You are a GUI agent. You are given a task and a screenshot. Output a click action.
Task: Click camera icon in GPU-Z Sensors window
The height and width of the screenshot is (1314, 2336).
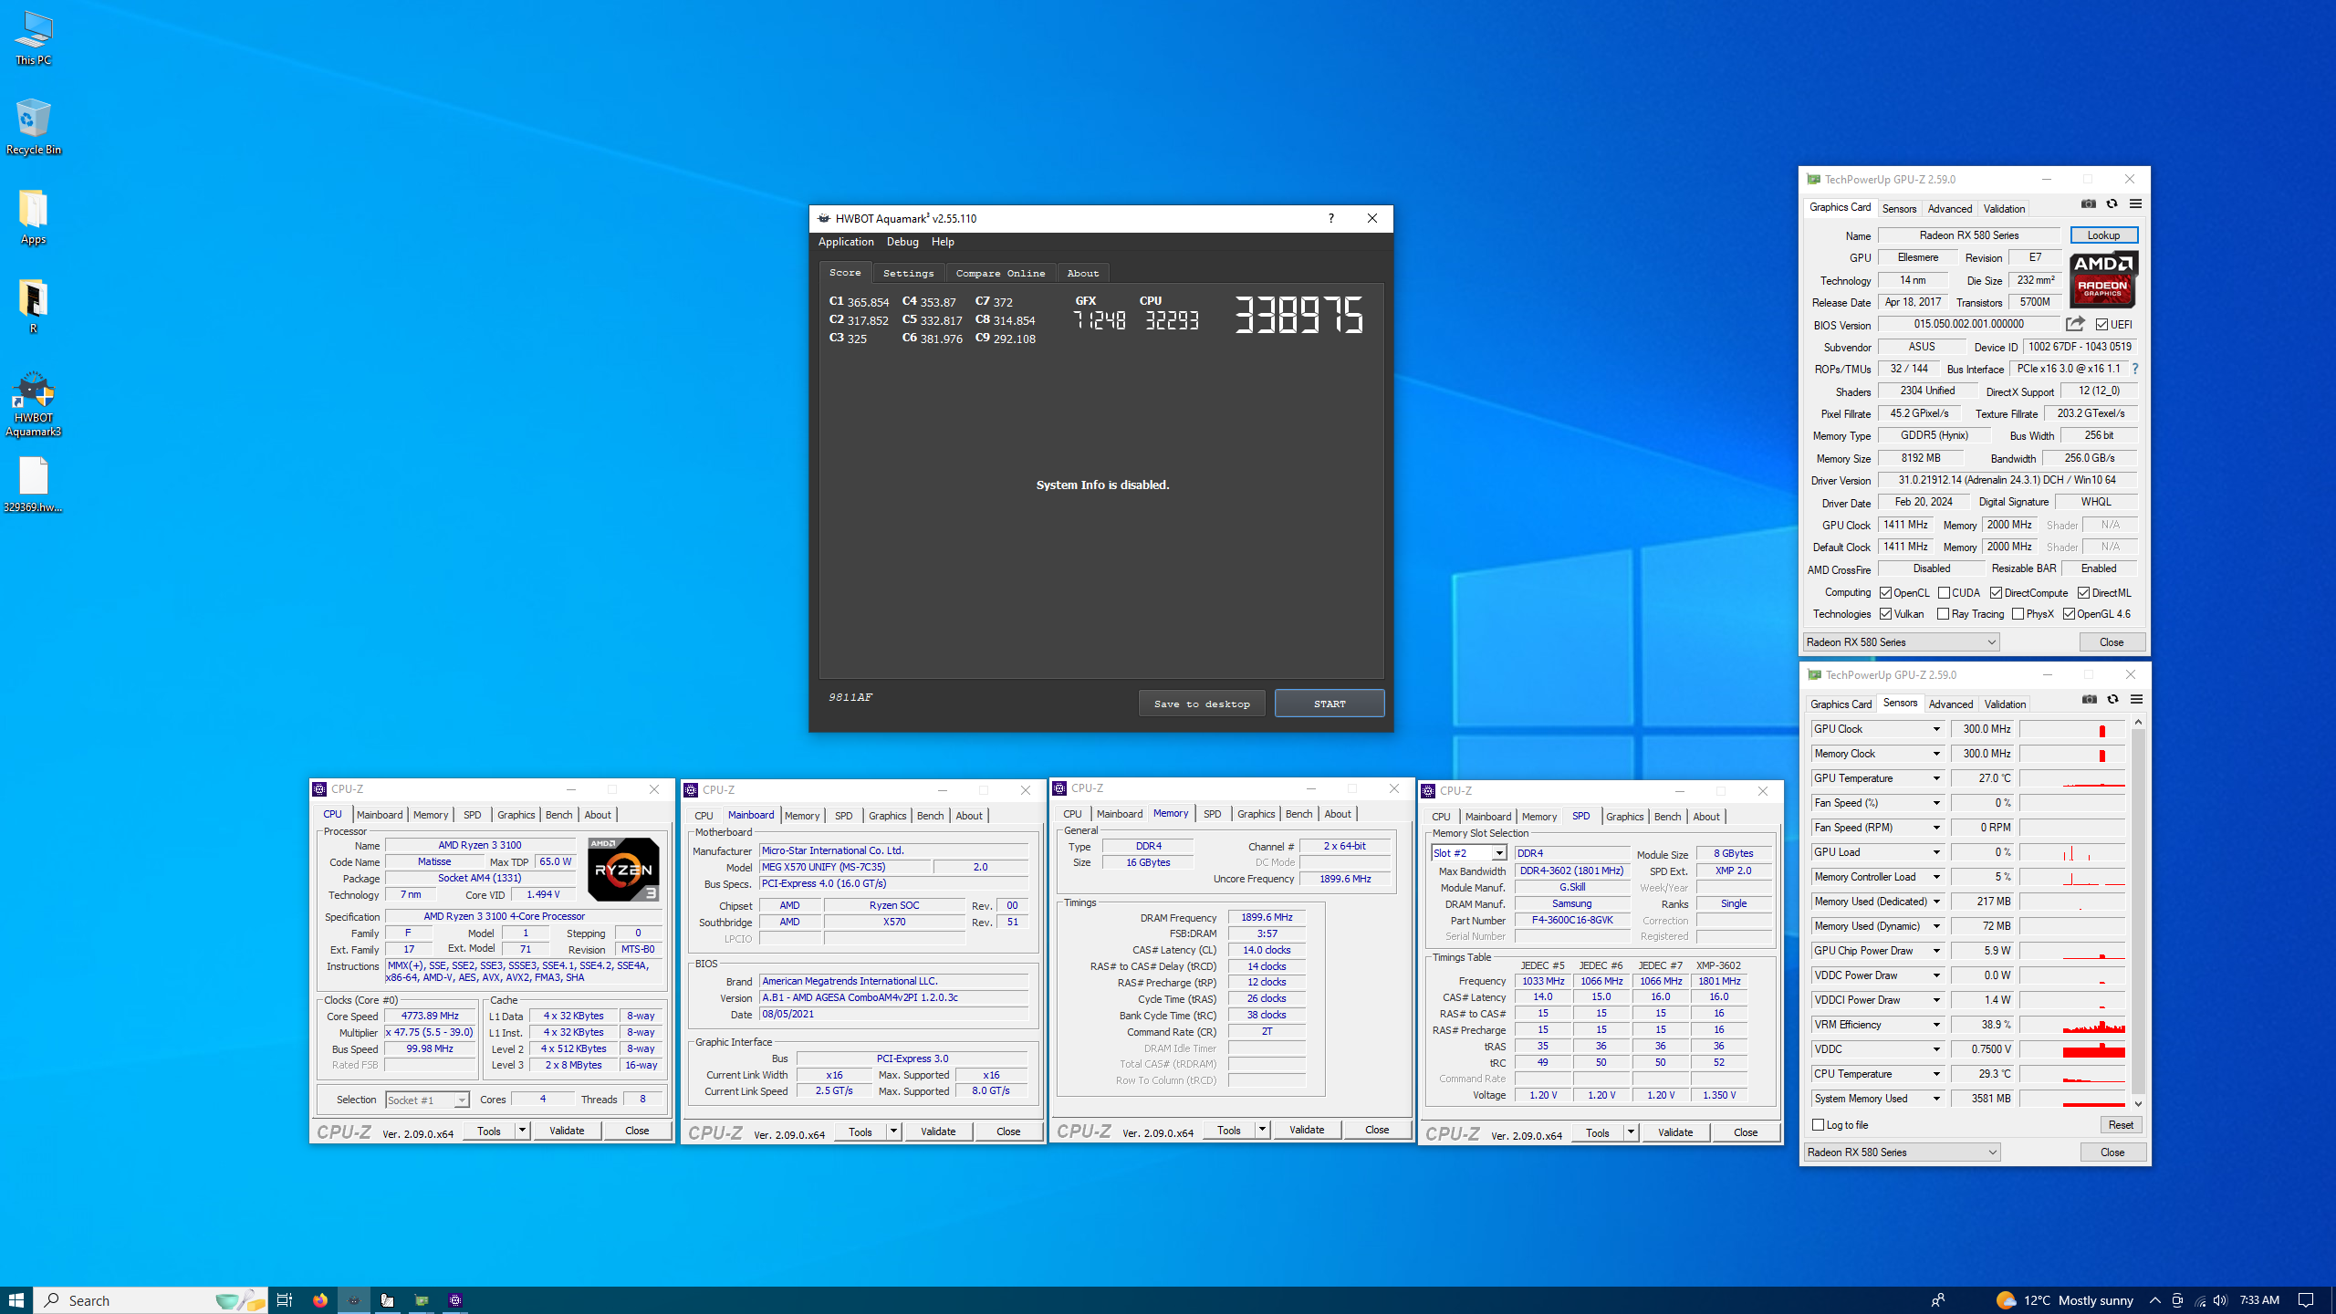point(2089,699)
